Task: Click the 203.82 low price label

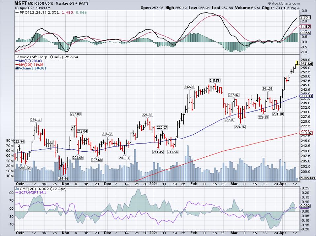Action: (25, 168)
